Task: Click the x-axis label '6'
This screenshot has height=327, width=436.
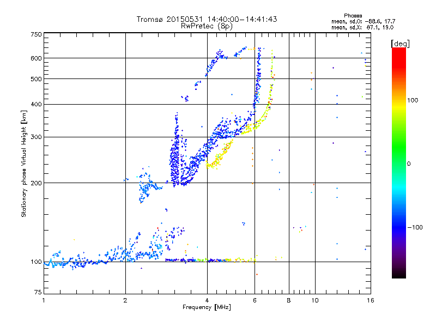Action: [x=255, y=300]
